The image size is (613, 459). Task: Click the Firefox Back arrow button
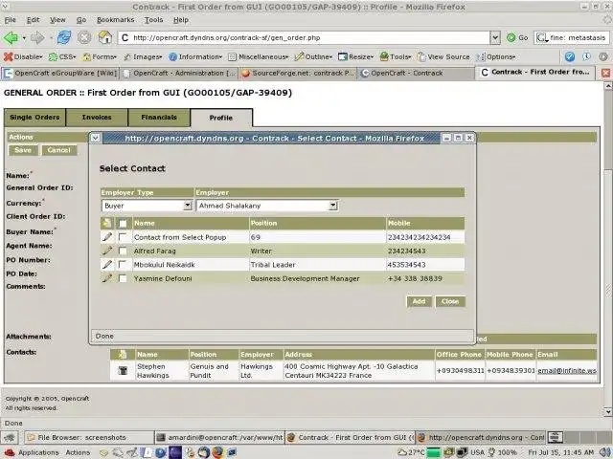pyautogui.click(x=11, y=38)
